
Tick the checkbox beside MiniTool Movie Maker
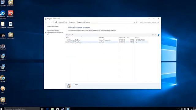[66, 42]
